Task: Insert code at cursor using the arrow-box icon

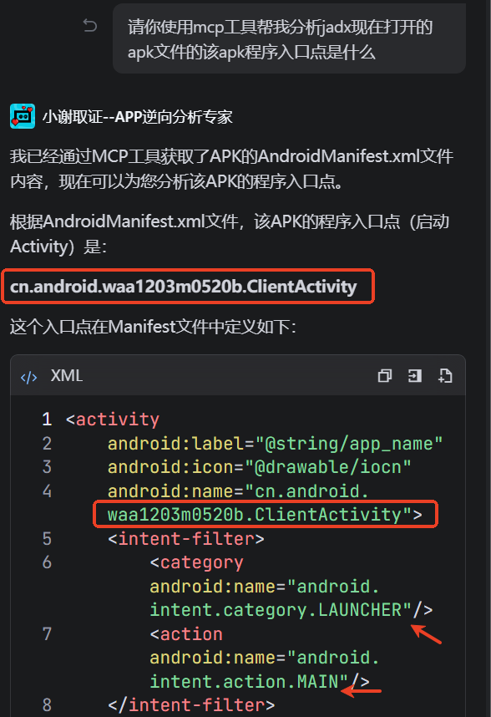Action: 414,376
